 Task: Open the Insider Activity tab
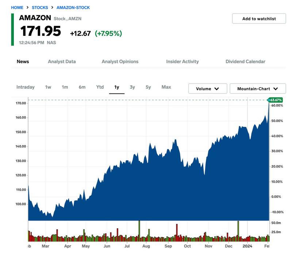point(182,61)
